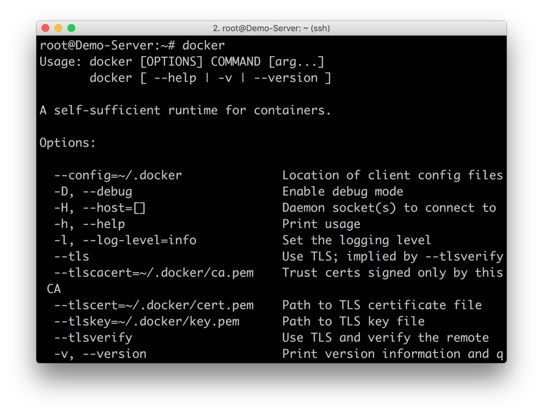
Task: Click the '--config=~/.docker' option
Action: coord(118,175)
